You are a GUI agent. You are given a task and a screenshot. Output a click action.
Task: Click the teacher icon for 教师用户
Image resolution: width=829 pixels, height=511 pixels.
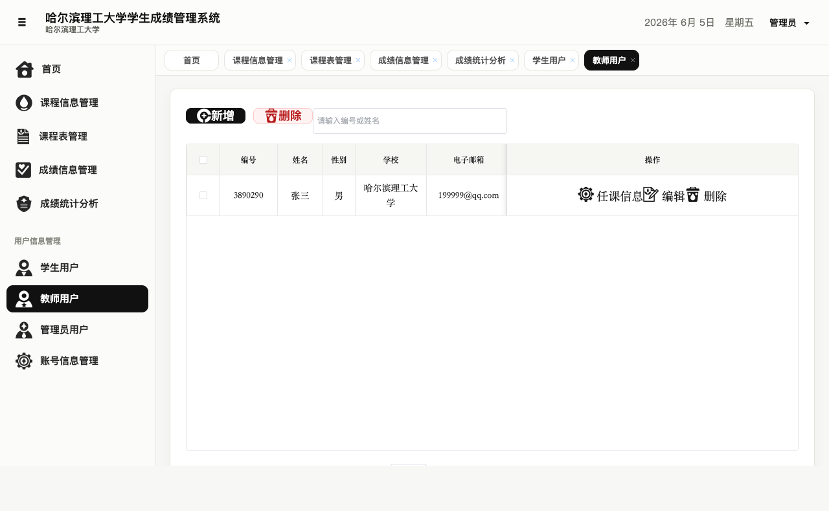pyautogui.click(x=24, y=299)
